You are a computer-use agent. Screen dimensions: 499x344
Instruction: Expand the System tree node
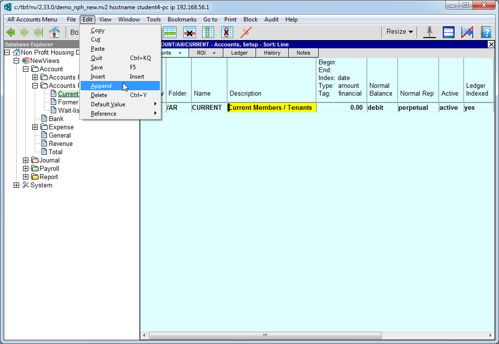pos(17,185)
